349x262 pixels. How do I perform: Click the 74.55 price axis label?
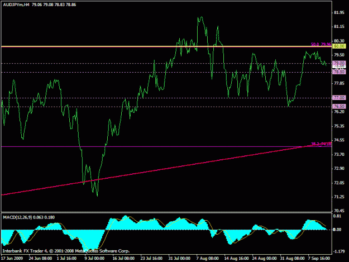[x=339, y=140]
